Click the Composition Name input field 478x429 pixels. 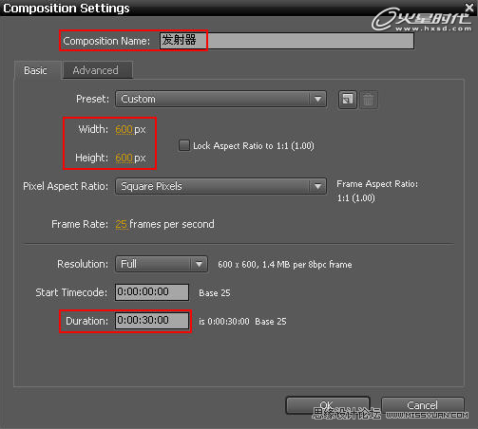287,41
